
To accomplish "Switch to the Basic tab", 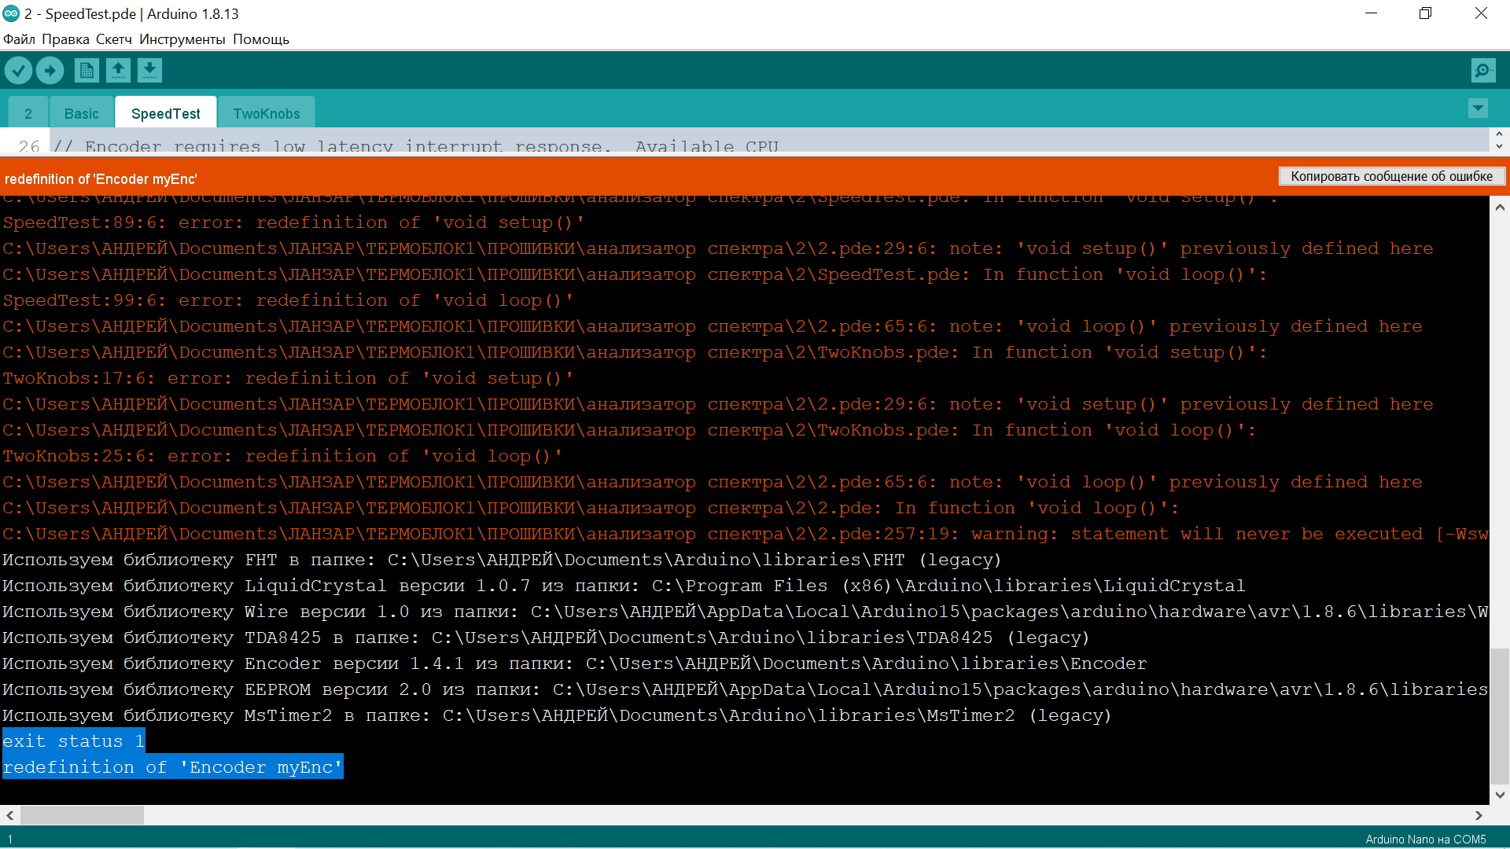I will click(x=82, y=113).
